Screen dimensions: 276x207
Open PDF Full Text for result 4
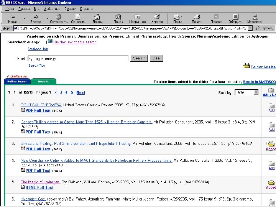pyautogui.click(x=38, y=170)
